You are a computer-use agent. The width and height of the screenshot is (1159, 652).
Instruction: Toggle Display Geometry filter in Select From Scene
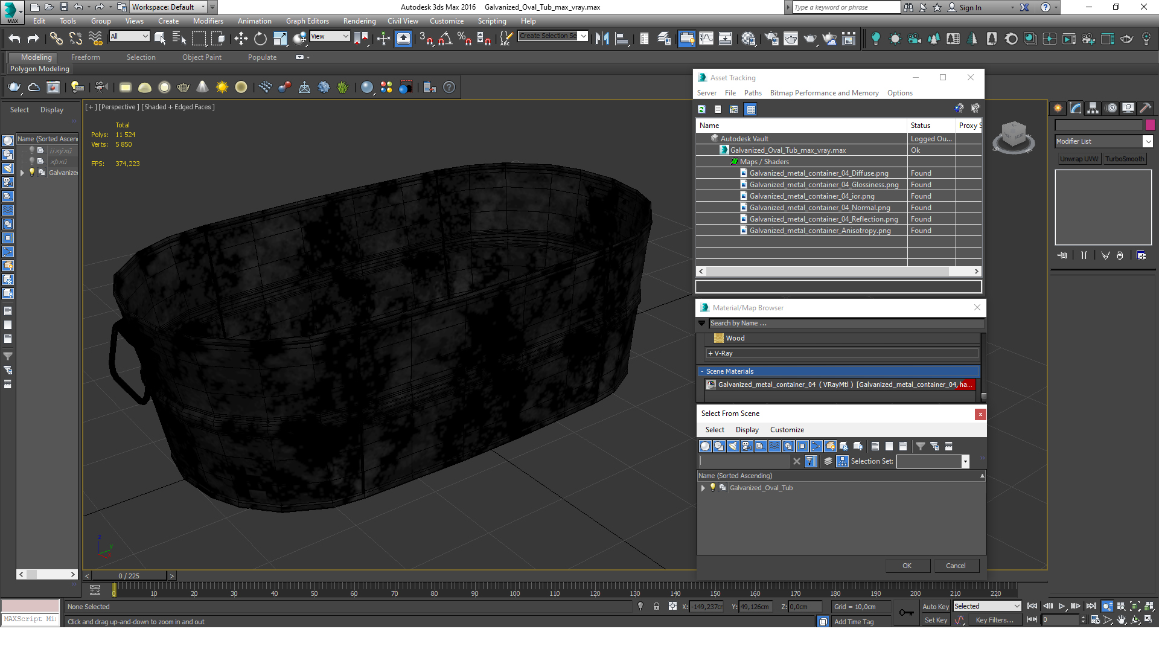pos(705,446)
